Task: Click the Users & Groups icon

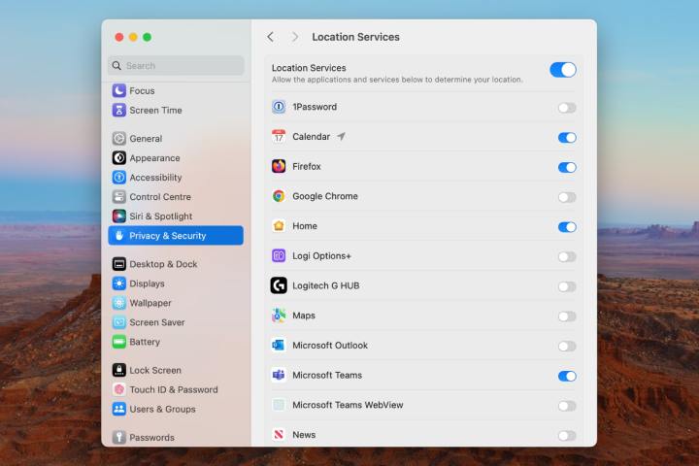Action: [x=119, y=409]
